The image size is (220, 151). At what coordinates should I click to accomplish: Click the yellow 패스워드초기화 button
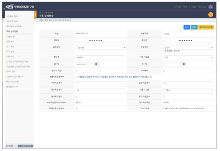coord(206,27)
